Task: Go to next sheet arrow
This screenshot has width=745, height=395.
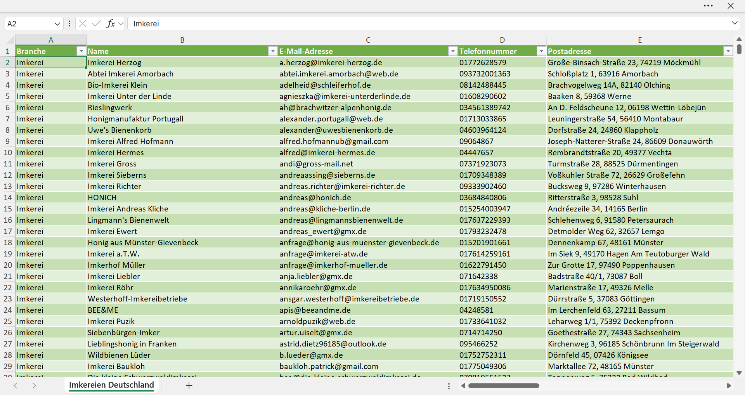Action: [34, 386]
